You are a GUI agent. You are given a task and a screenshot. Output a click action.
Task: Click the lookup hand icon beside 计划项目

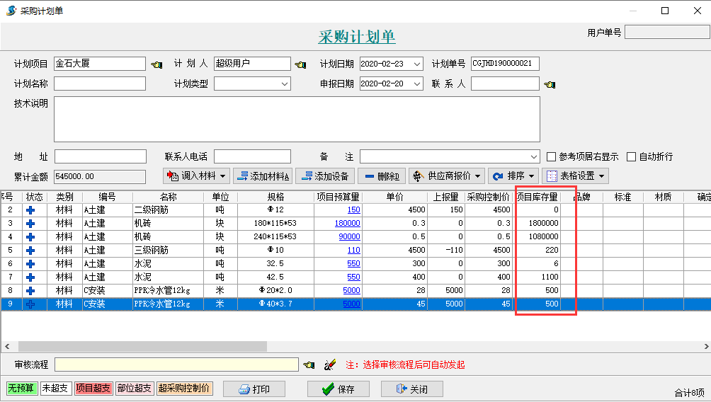tap(157, 64)
